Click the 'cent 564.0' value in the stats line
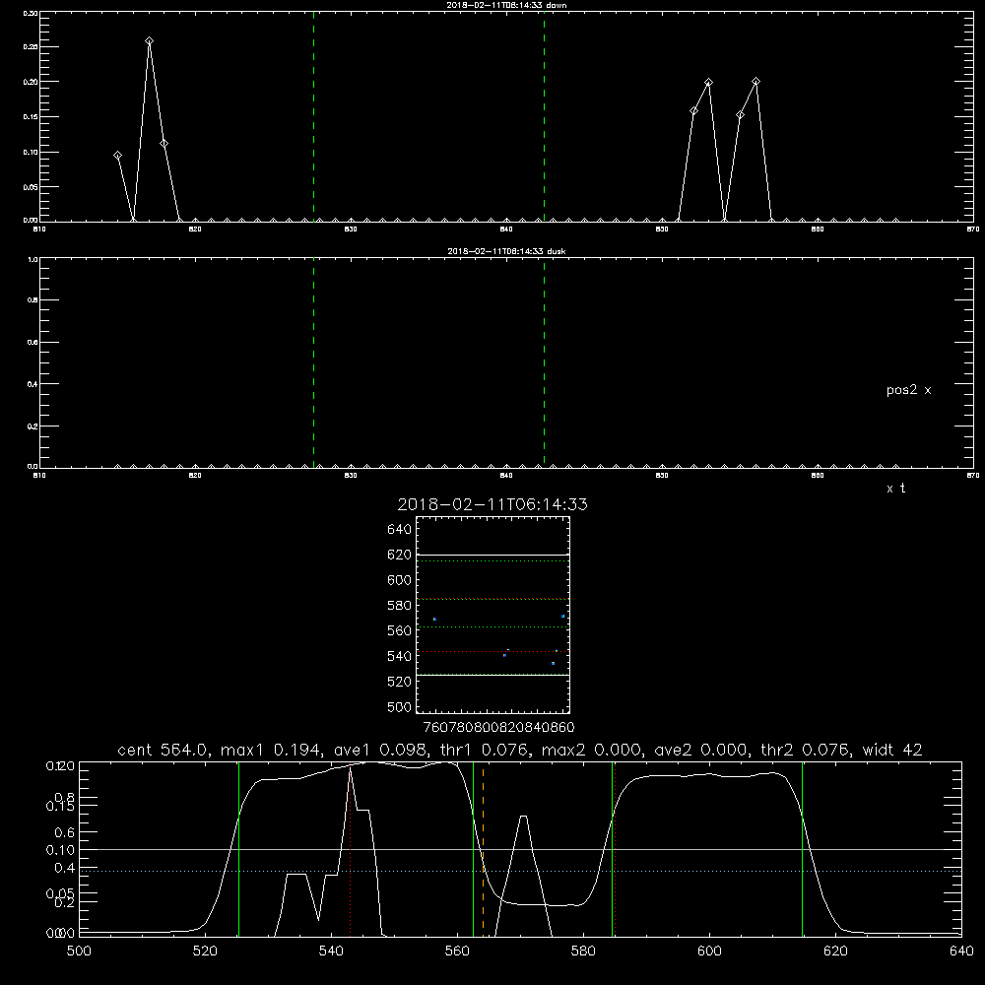Screen dimensions: 985x985 click(163, 750)
